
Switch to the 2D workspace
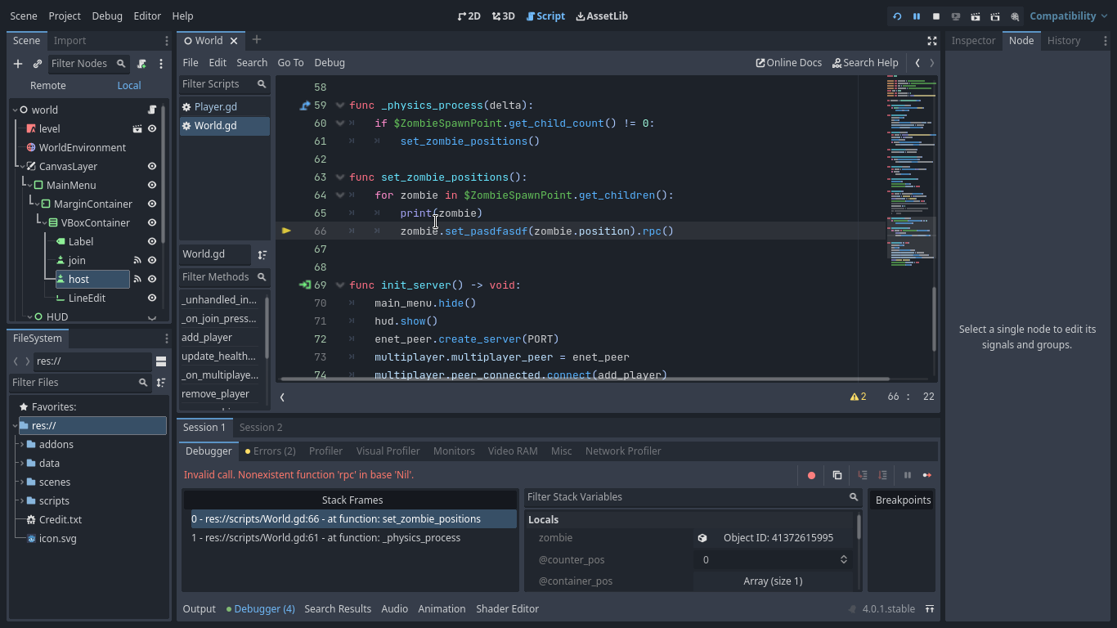[469, 16]
